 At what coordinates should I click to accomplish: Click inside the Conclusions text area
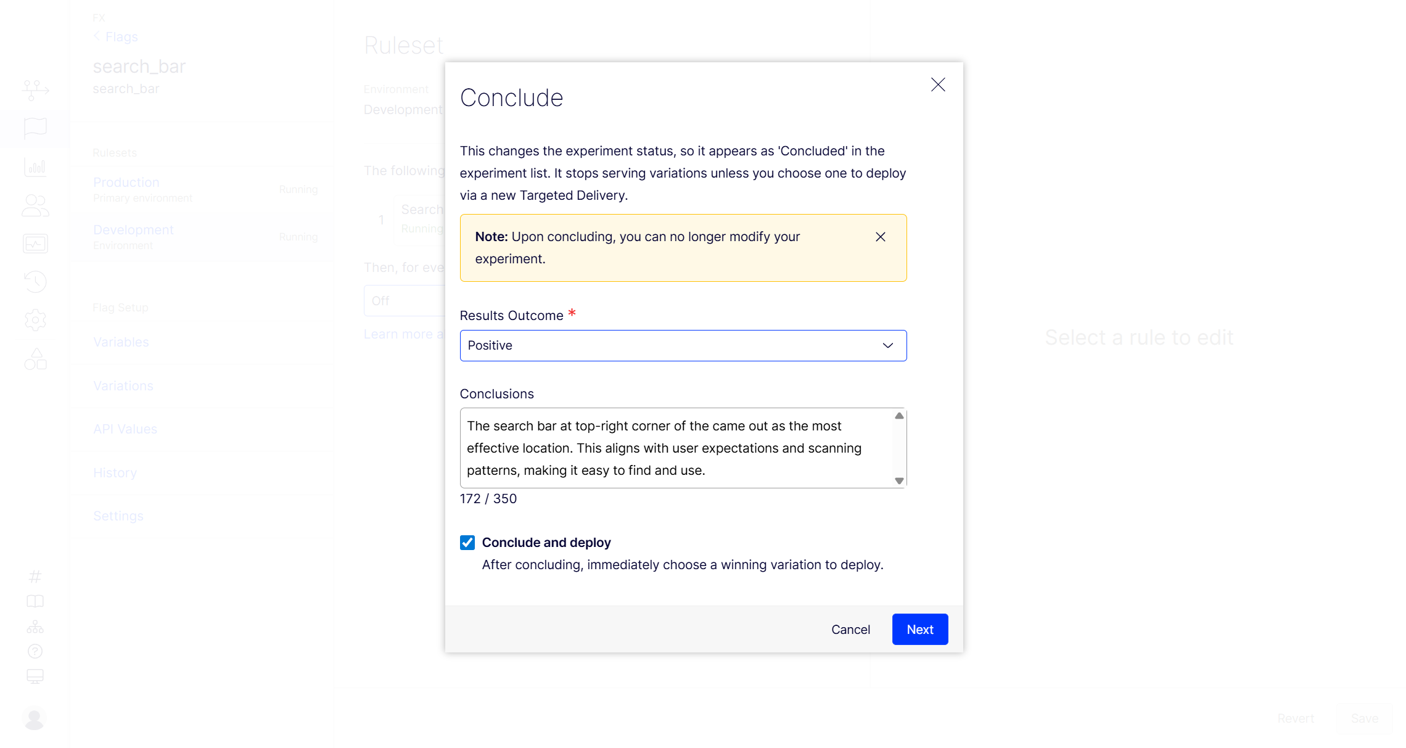675,448
